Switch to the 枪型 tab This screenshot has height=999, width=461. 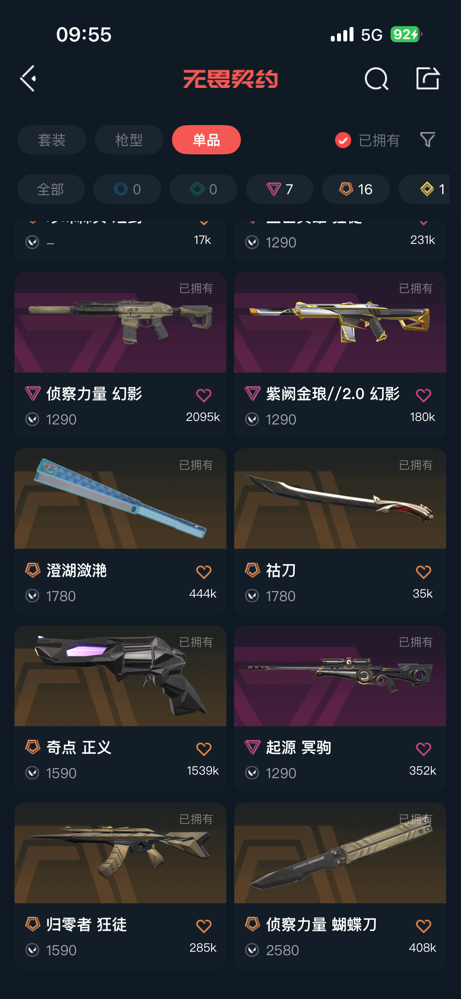129,140
